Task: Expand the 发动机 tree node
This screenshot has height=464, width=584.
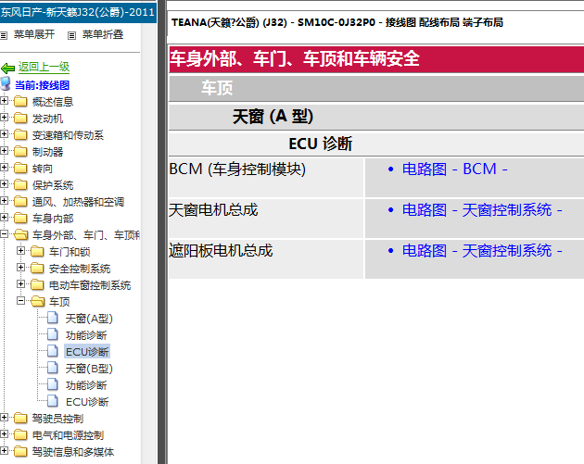Action: tap(4, 118)
